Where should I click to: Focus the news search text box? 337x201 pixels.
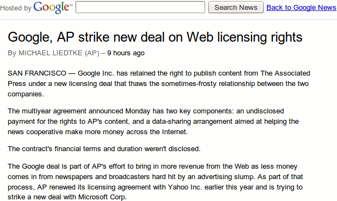pyautogui.click(x=141, y=7)
